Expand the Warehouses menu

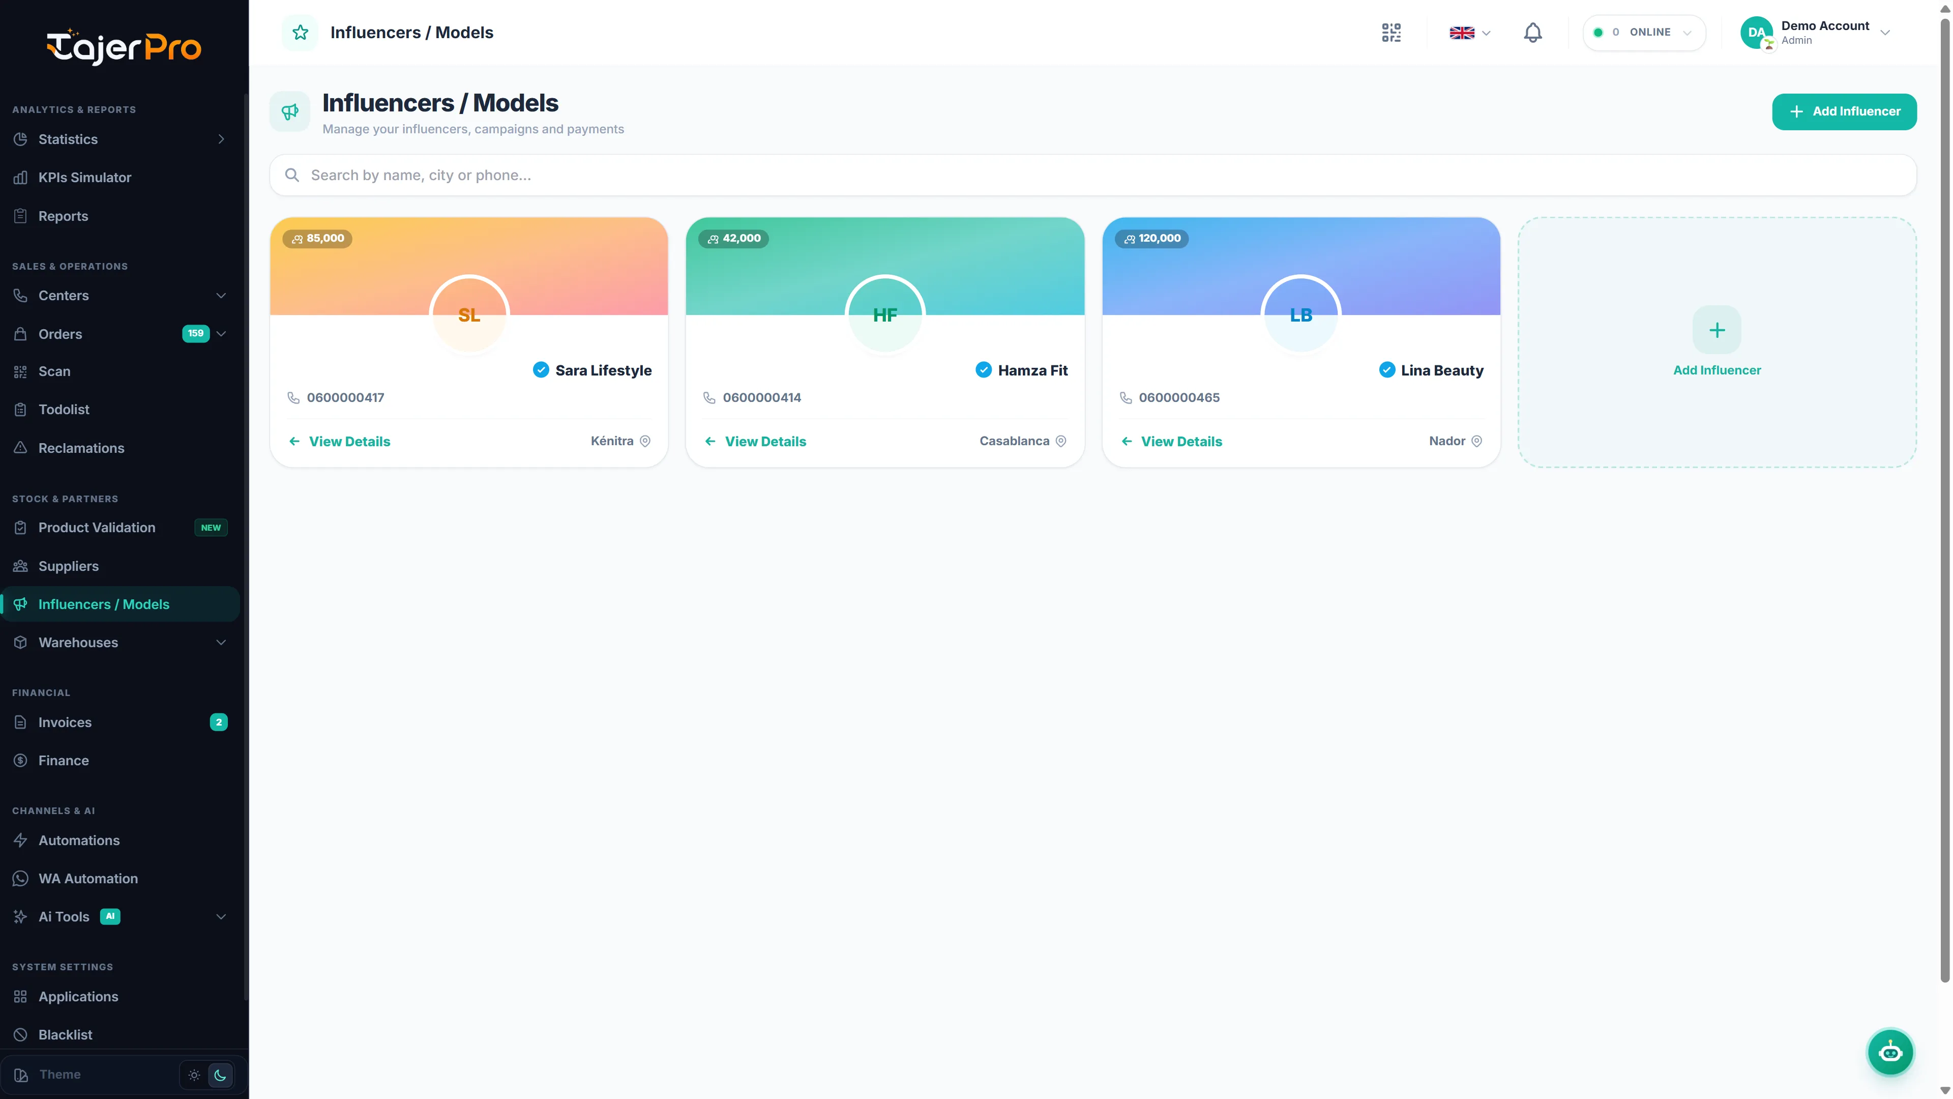pyautogui.click(x=221, y=643)
